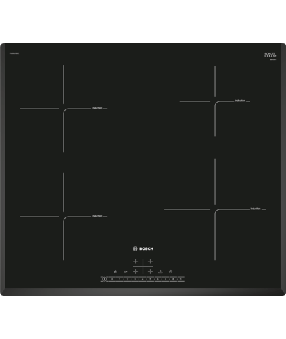Click the top-left induction zone label
Viewport: 286px width, 339px height.
(97, 108)
